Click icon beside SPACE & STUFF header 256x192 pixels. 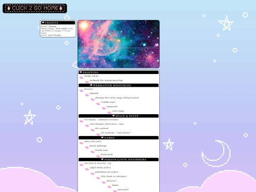click(113, 116)
